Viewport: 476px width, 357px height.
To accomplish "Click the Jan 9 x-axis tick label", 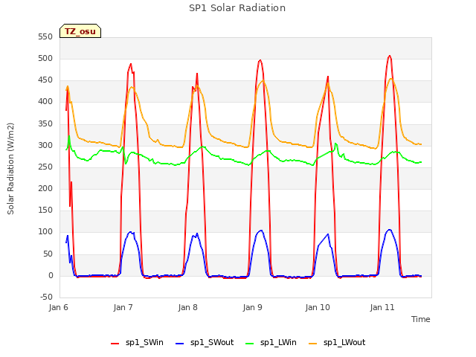I will [253, 307].
